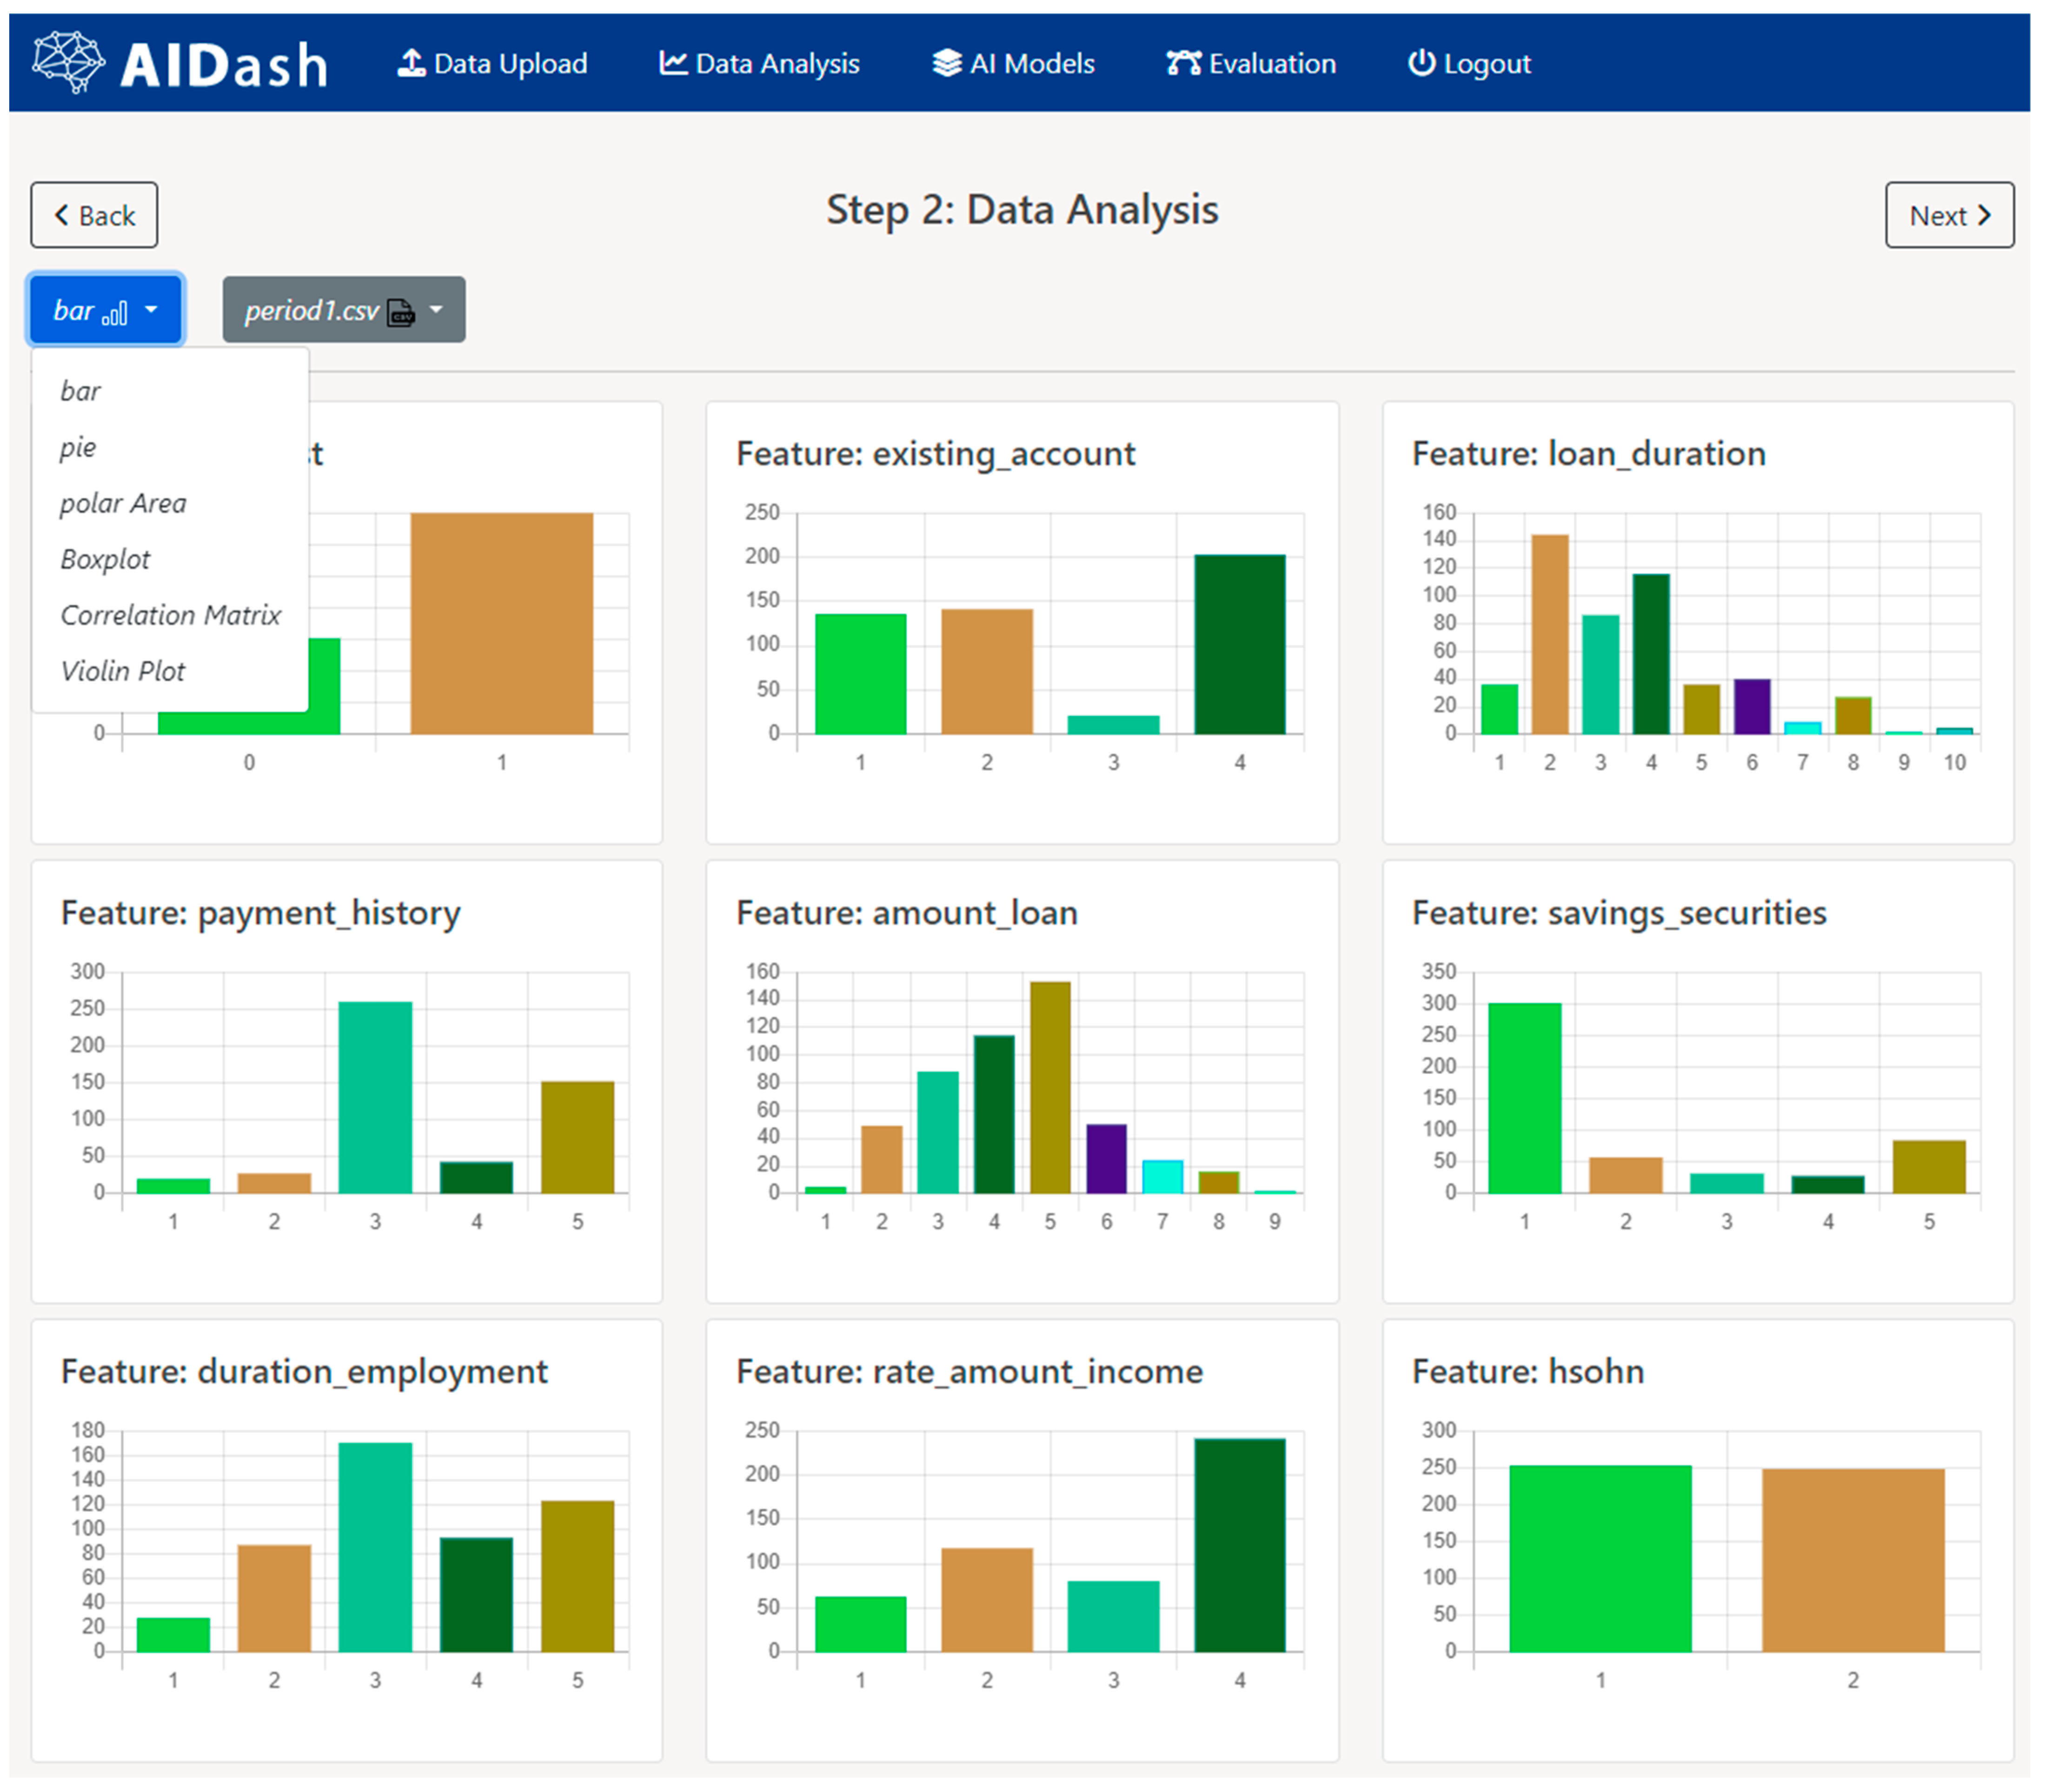The width and height of the screenshot is (2045, 1792).
Task: Click the upload icon beside Data Upload
Action: (x=411, y=63)
